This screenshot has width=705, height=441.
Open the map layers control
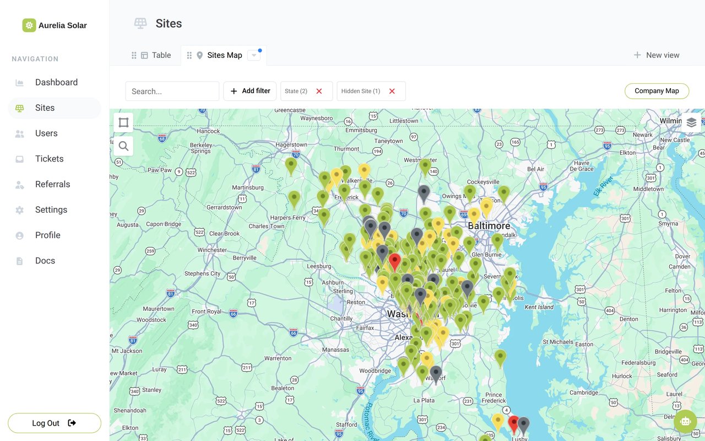(x=691, y=122)
